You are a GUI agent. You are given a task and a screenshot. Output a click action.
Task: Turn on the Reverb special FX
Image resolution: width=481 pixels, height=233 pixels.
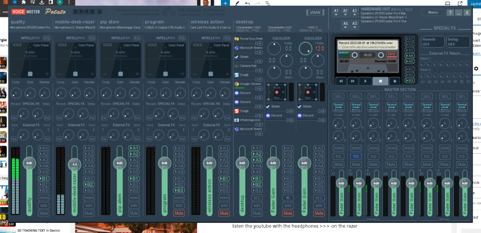tap(433, 42)
